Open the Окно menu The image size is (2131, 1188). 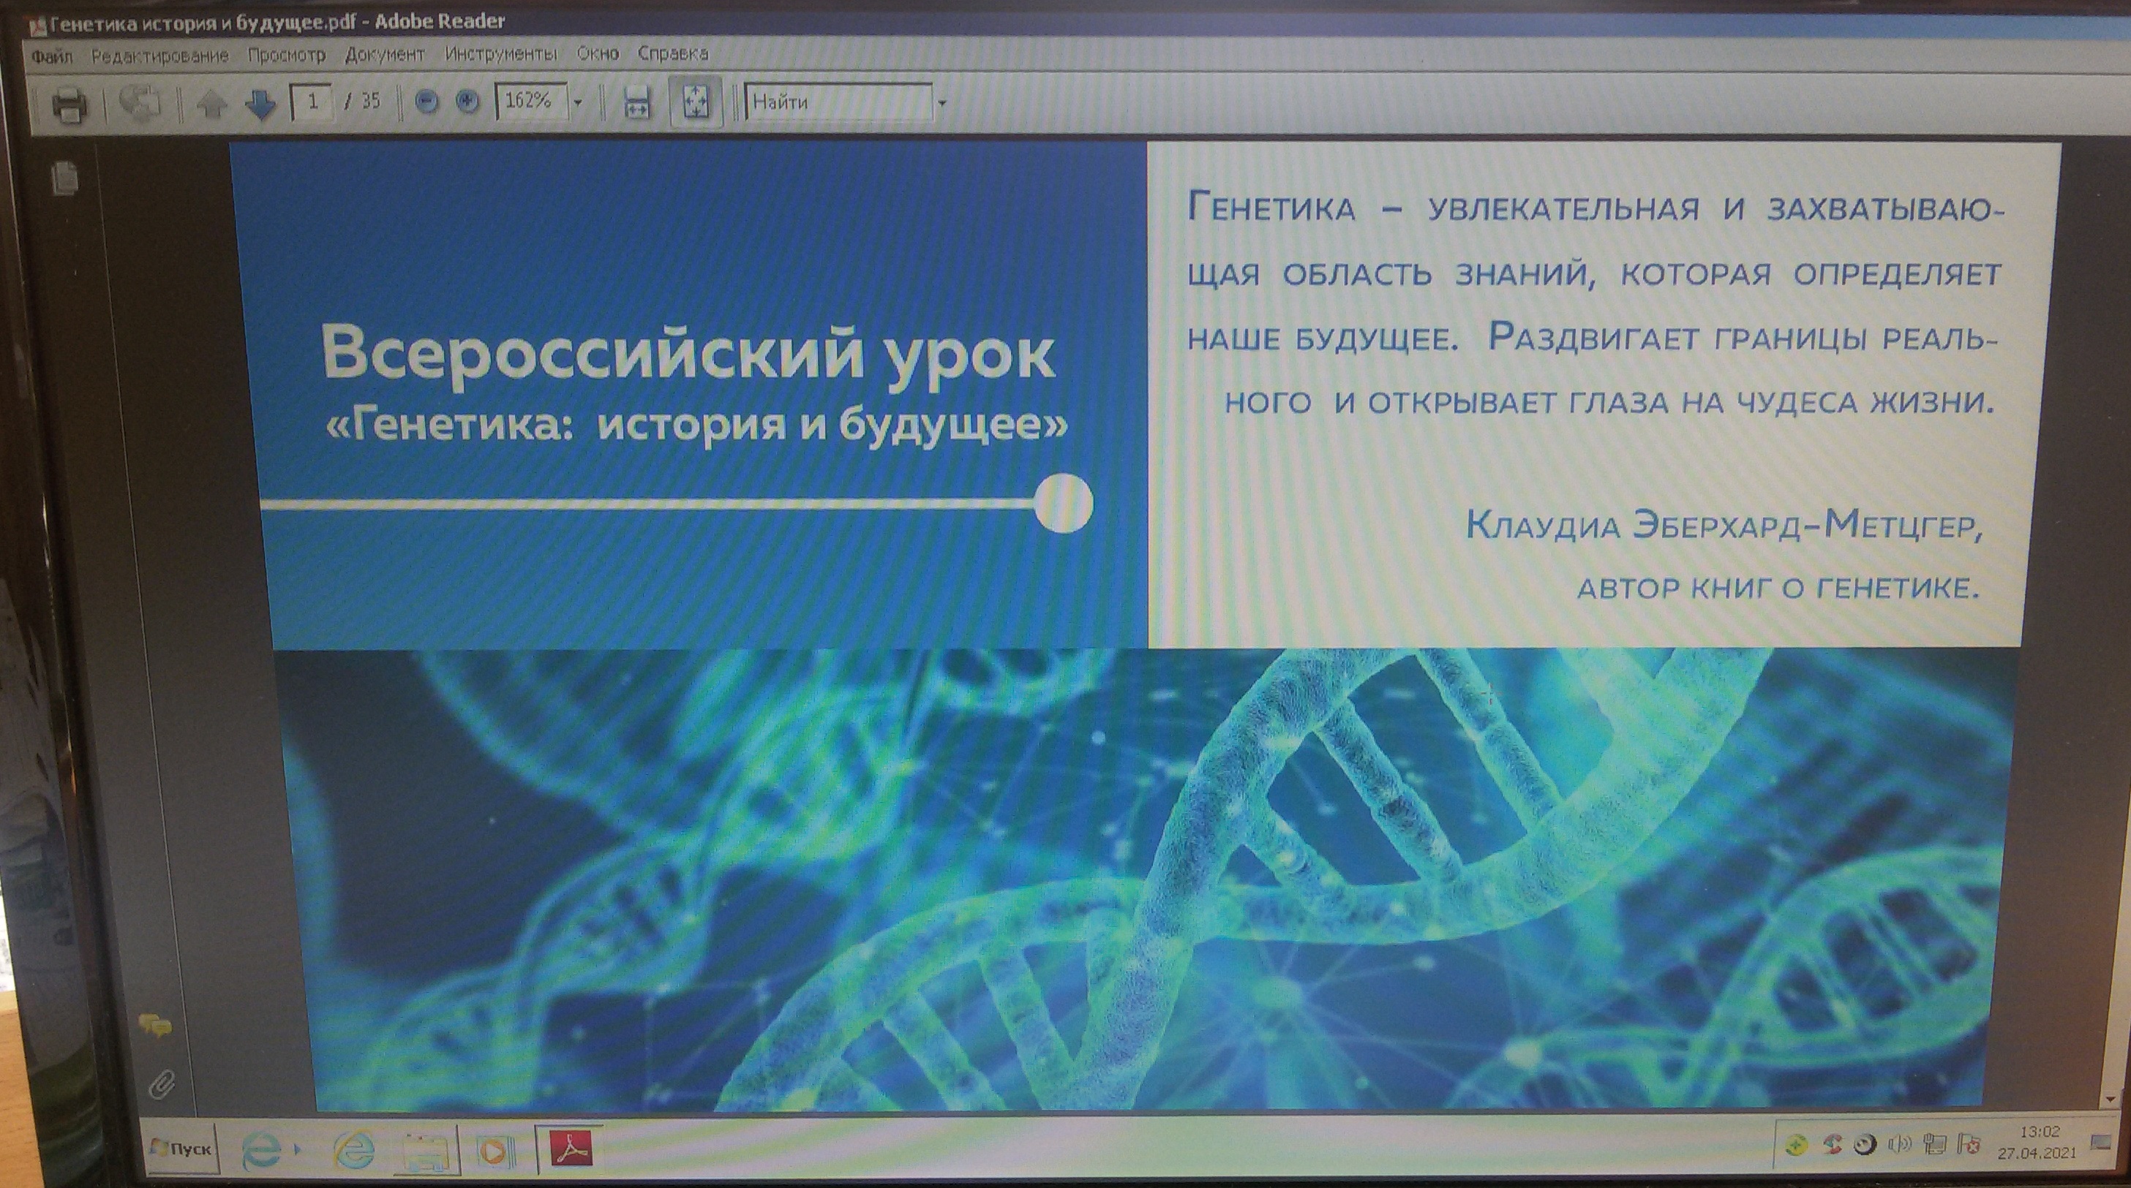(x=597, y=55)
